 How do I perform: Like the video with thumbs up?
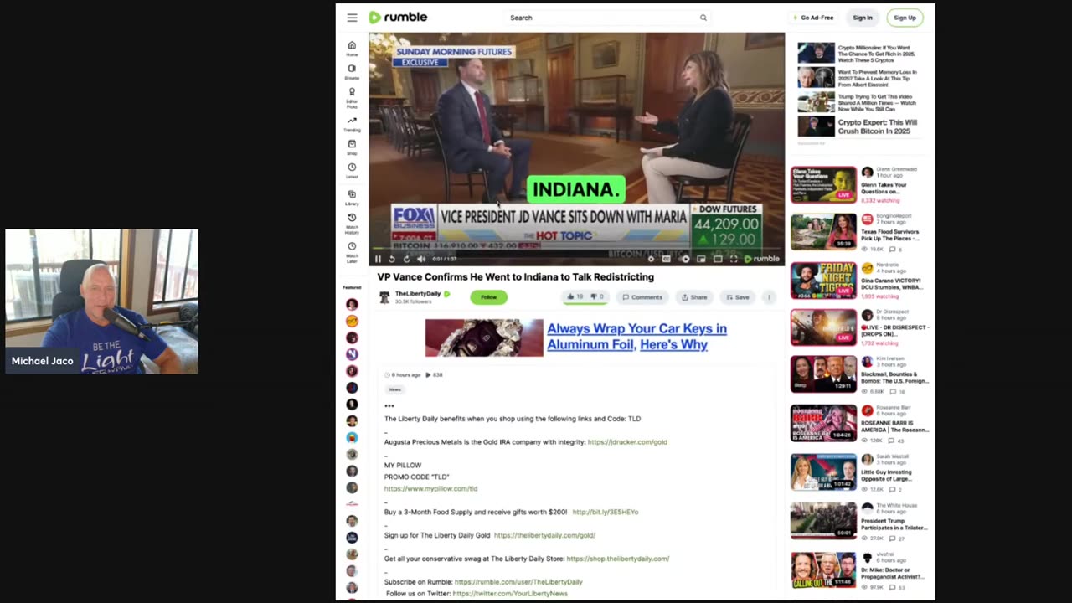click(x=575, y=296)
